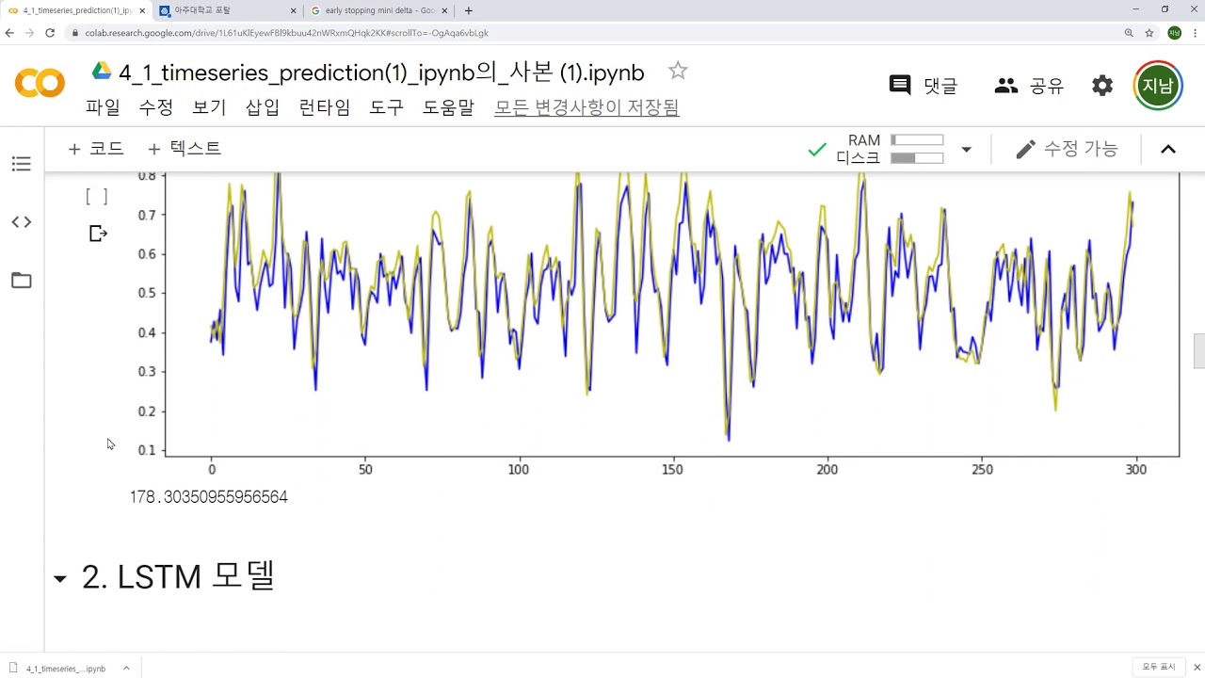
Task: Bookmark this page with the star
Action: 1149,33
